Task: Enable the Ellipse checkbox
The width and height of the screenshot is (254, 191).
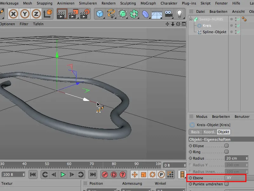Action: [x=227, y=146]
